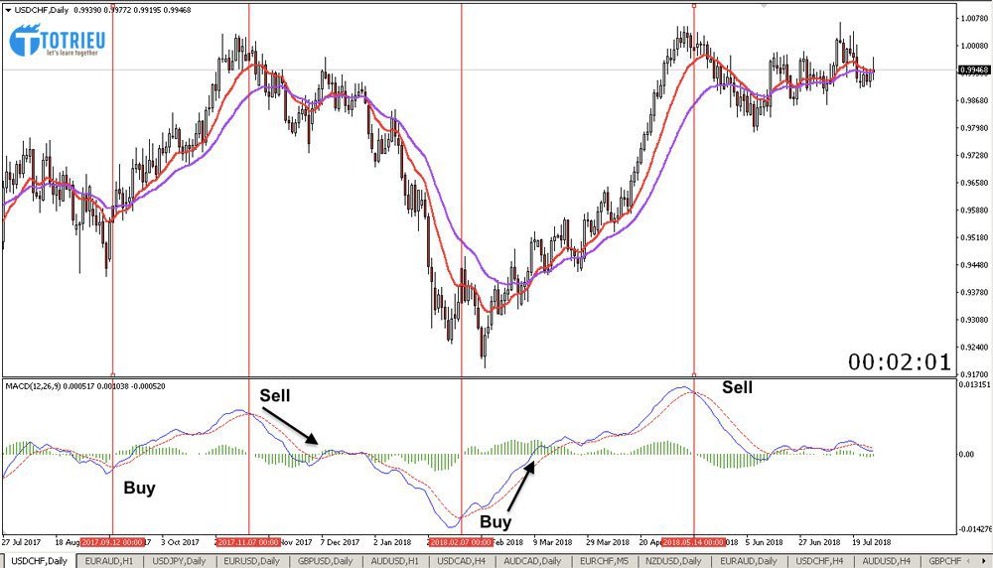Open the USDJPY,Daily chart tab
The image size is (993, 568).
[180, 561]
